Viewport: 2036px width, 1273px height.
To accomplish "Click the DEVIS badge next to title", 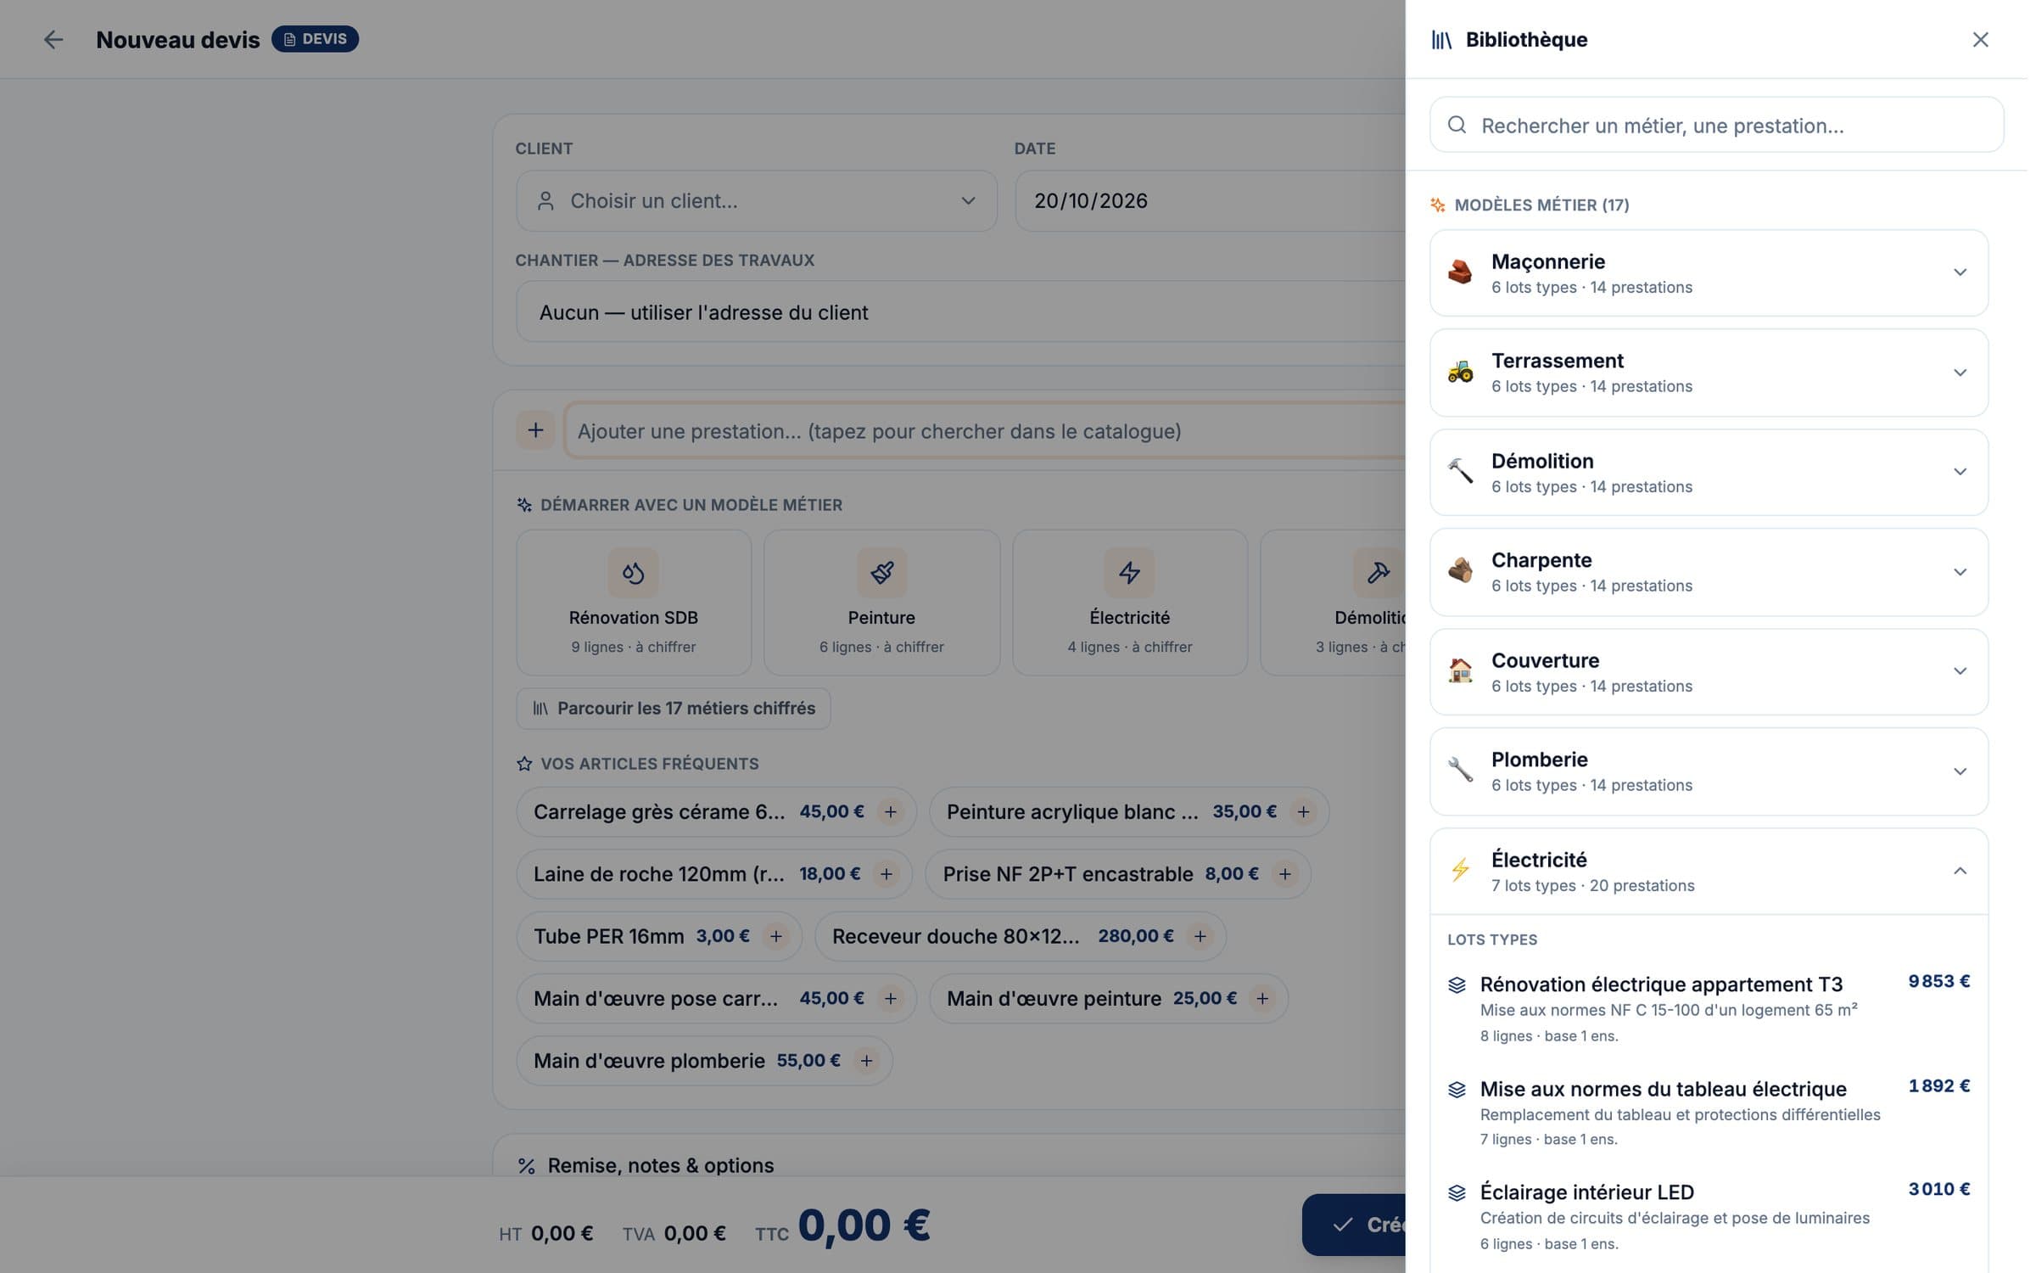I will 315,39.
